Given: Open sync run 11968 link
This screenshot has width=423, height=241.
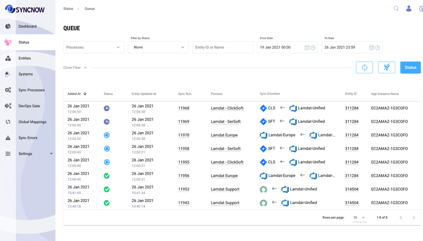Looking at the screenshot, I should 184,108.
